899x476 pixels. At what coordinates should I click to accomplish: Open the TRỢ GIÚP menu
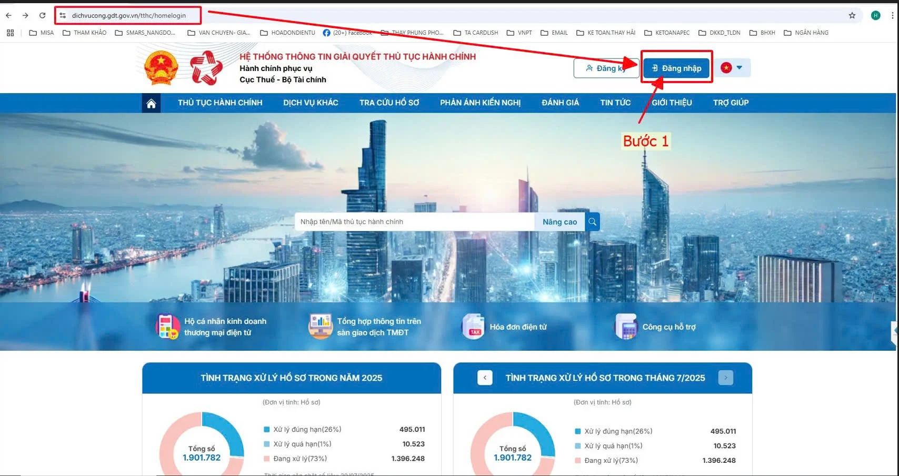[731, 103]
